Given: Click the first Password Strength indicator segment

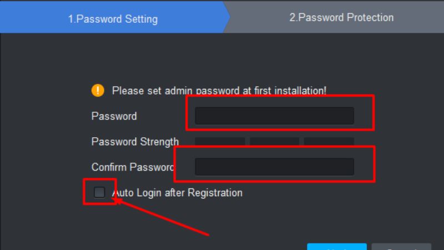Looking at the screenshot, I should tap(220, 141).
